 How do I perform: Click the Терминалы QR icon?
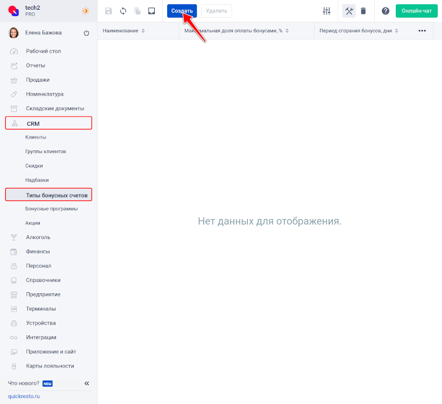point(14,309)
